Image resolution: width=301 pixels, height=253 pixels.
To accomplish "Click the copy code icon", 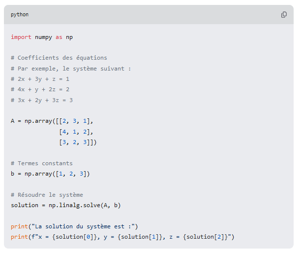I will [x=284, y=15].
